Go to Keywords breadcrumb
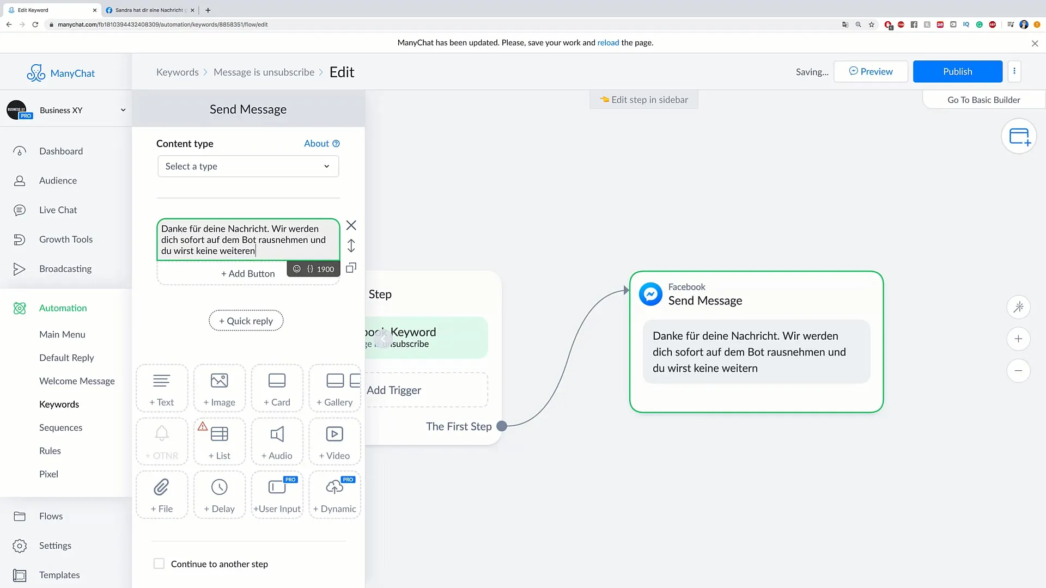The height and width of the screenshot is (588, 1046). tap(177, 72)
